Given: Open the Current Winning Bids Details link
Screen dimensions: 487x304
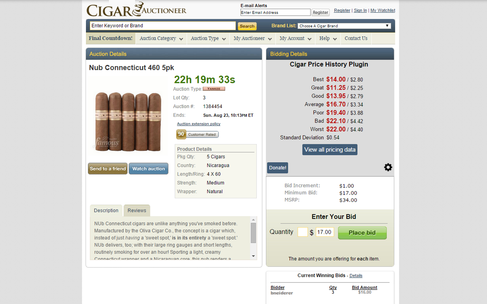Looking at the screenshot, I should [356, 276].
